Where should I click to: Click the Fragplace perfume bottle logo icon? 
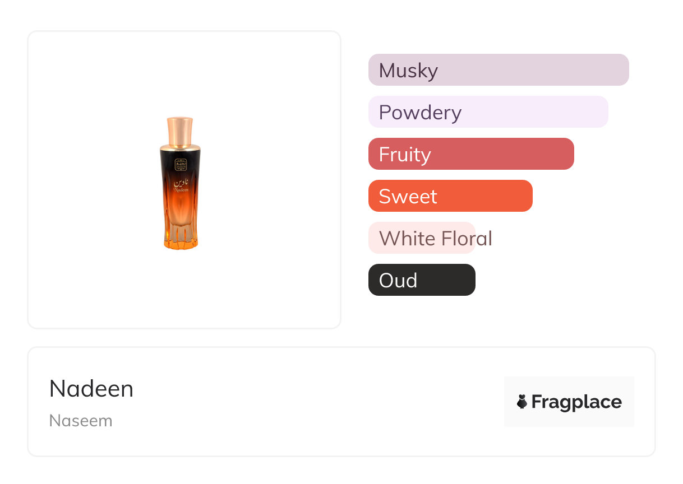point(522,402)
